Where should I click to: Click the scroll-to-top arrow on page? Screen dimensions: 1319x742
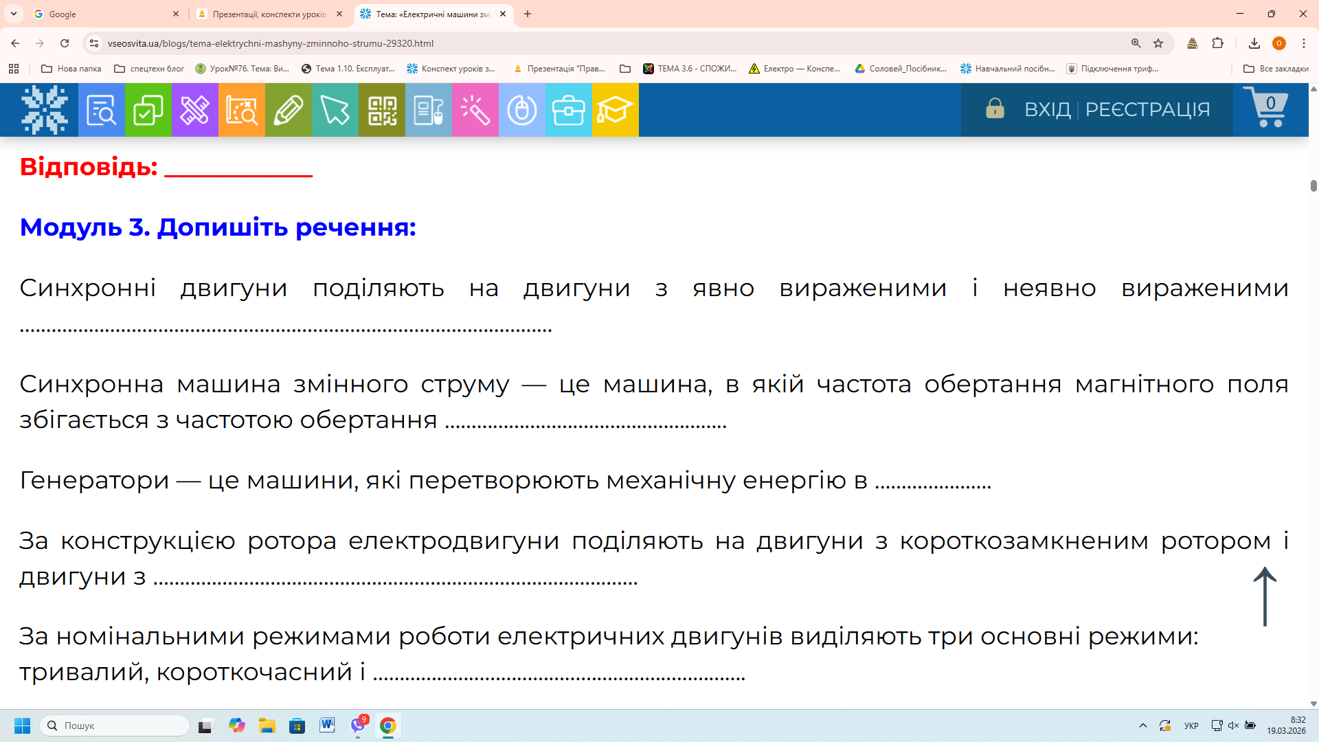click(1265, 596)
